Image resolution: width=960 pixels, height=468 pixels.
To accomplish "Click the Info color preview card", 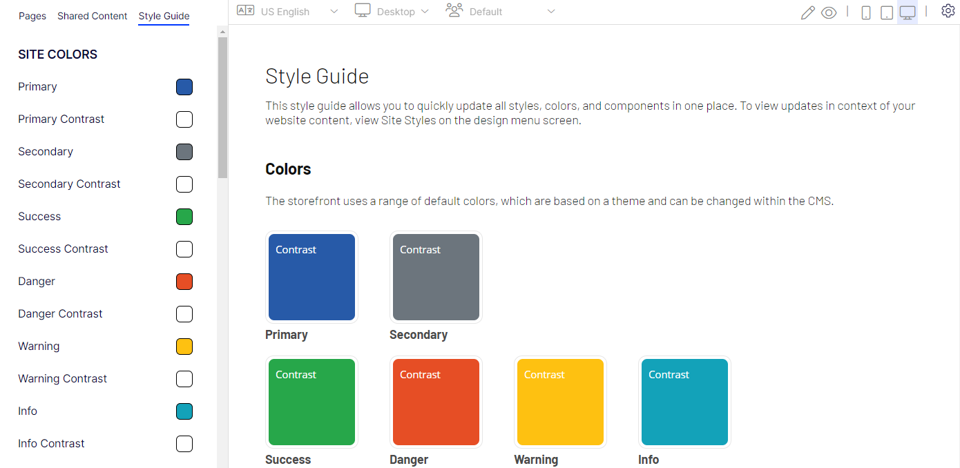I will click(x=684, y=402).
